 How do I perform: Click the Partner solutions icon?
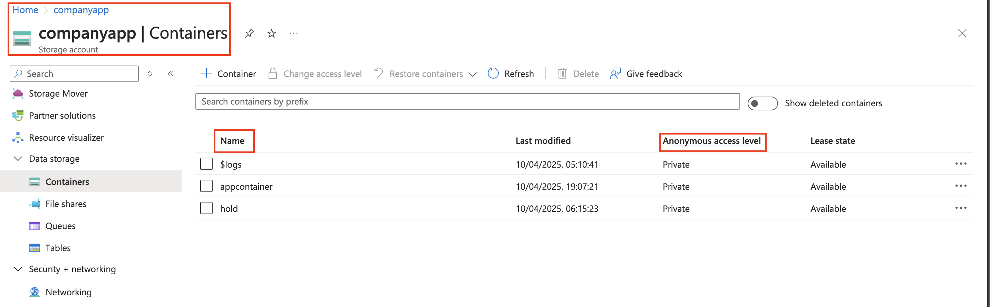coord(18,115)
